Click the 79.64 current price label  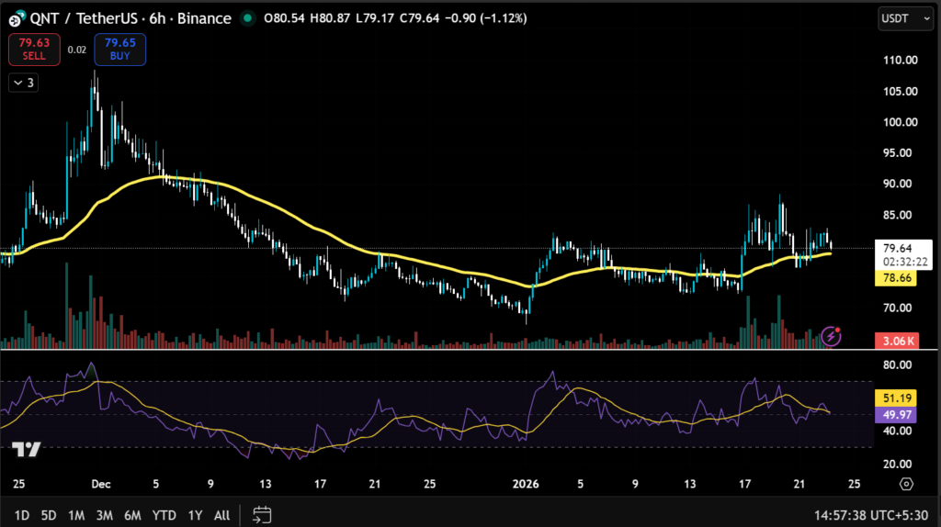(x=896, y=248)
